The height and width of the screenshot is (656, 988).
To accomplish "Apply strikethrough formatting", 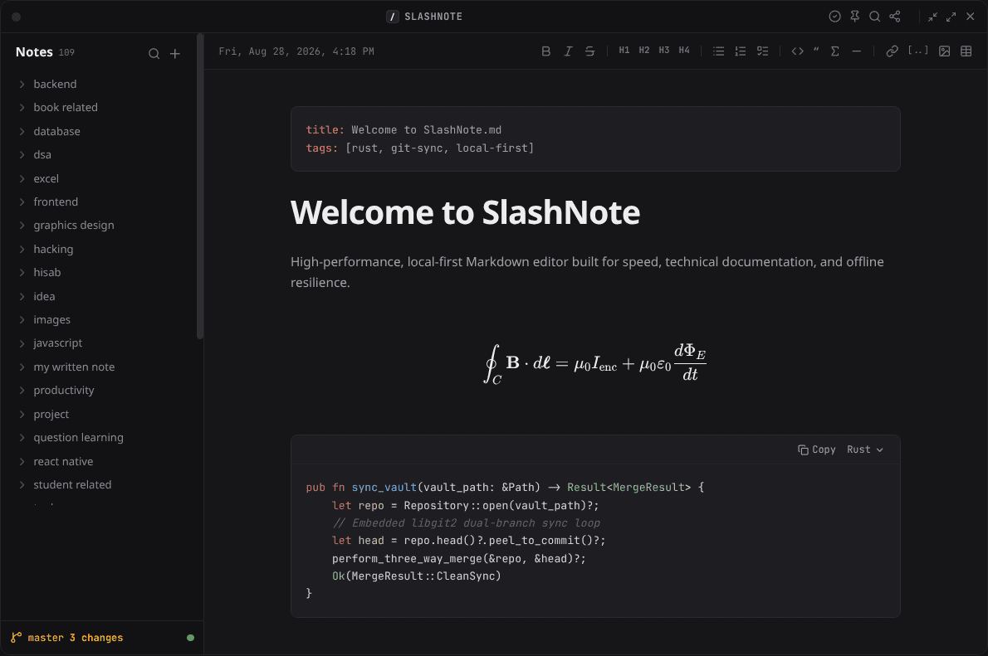I will (x=589, y=51).
